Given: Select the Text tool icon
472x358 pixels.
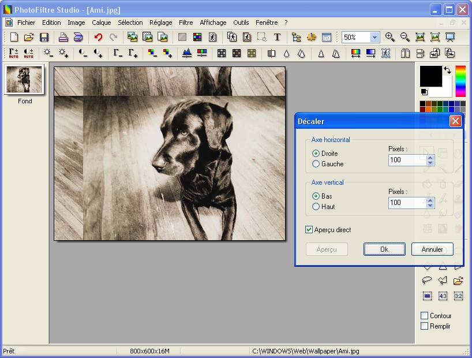Looking at the screenshot, I should [x=277, y=38].
